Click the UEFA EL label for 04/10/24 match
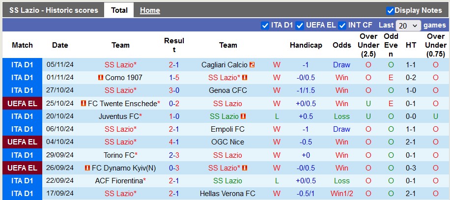Image resolution: width=450 pixels, height=200 pixels. (x=23, y=142)
